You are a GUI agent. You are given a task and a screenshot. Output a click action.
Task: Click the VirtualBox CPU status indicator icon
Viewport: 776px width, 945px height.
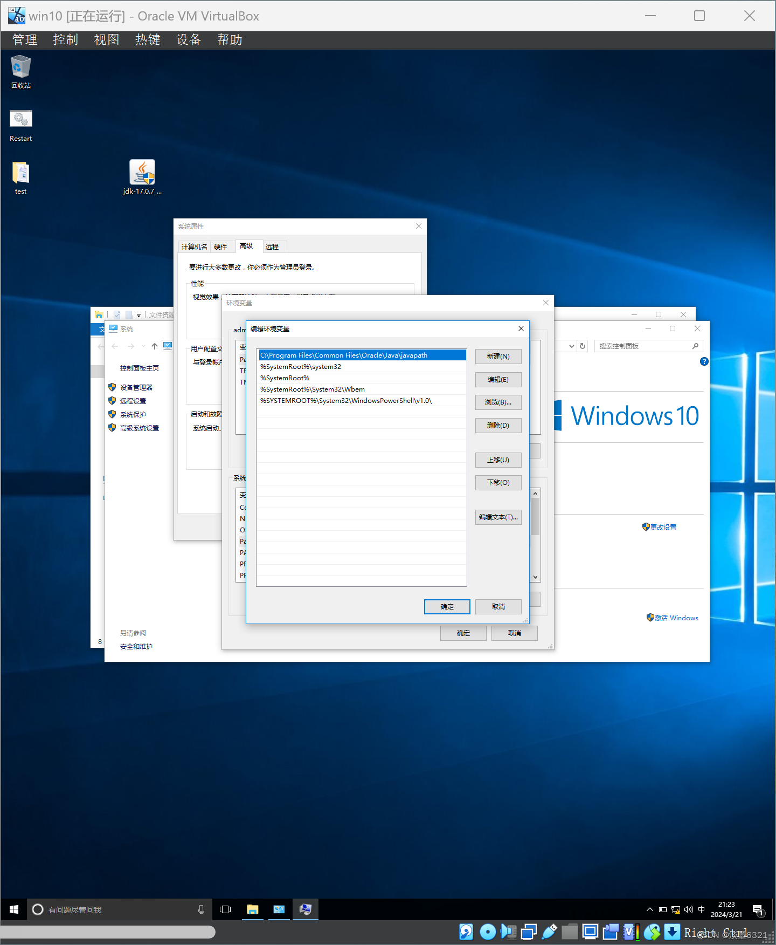(x=631, y=932)
